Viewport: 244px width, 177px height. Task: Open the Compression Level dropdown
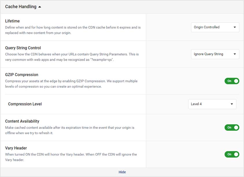coord(212,104)
